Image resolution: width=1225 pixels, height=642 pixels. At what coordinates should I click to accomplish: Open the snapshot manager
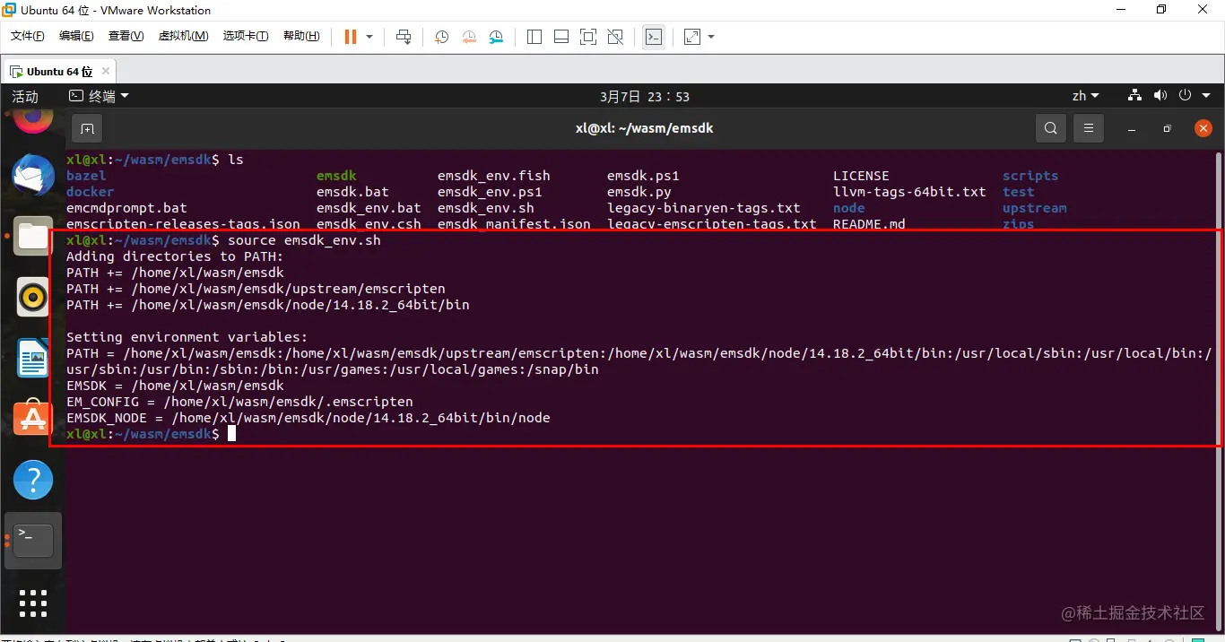click(497, 37)
